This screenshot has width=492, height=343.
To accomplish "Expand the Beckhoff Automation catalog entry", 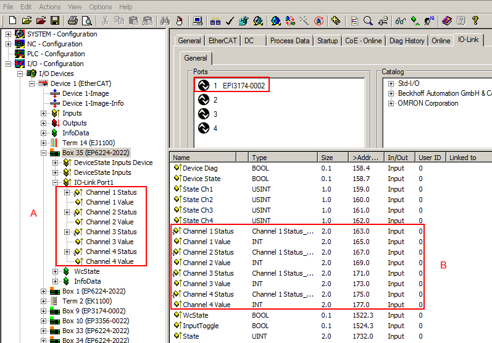I will 391,93.
